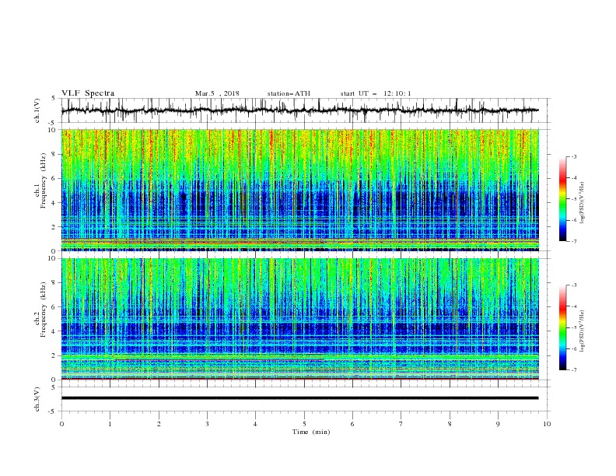Click time axis tick label "2"
The image size is (616, 476).
159,424
